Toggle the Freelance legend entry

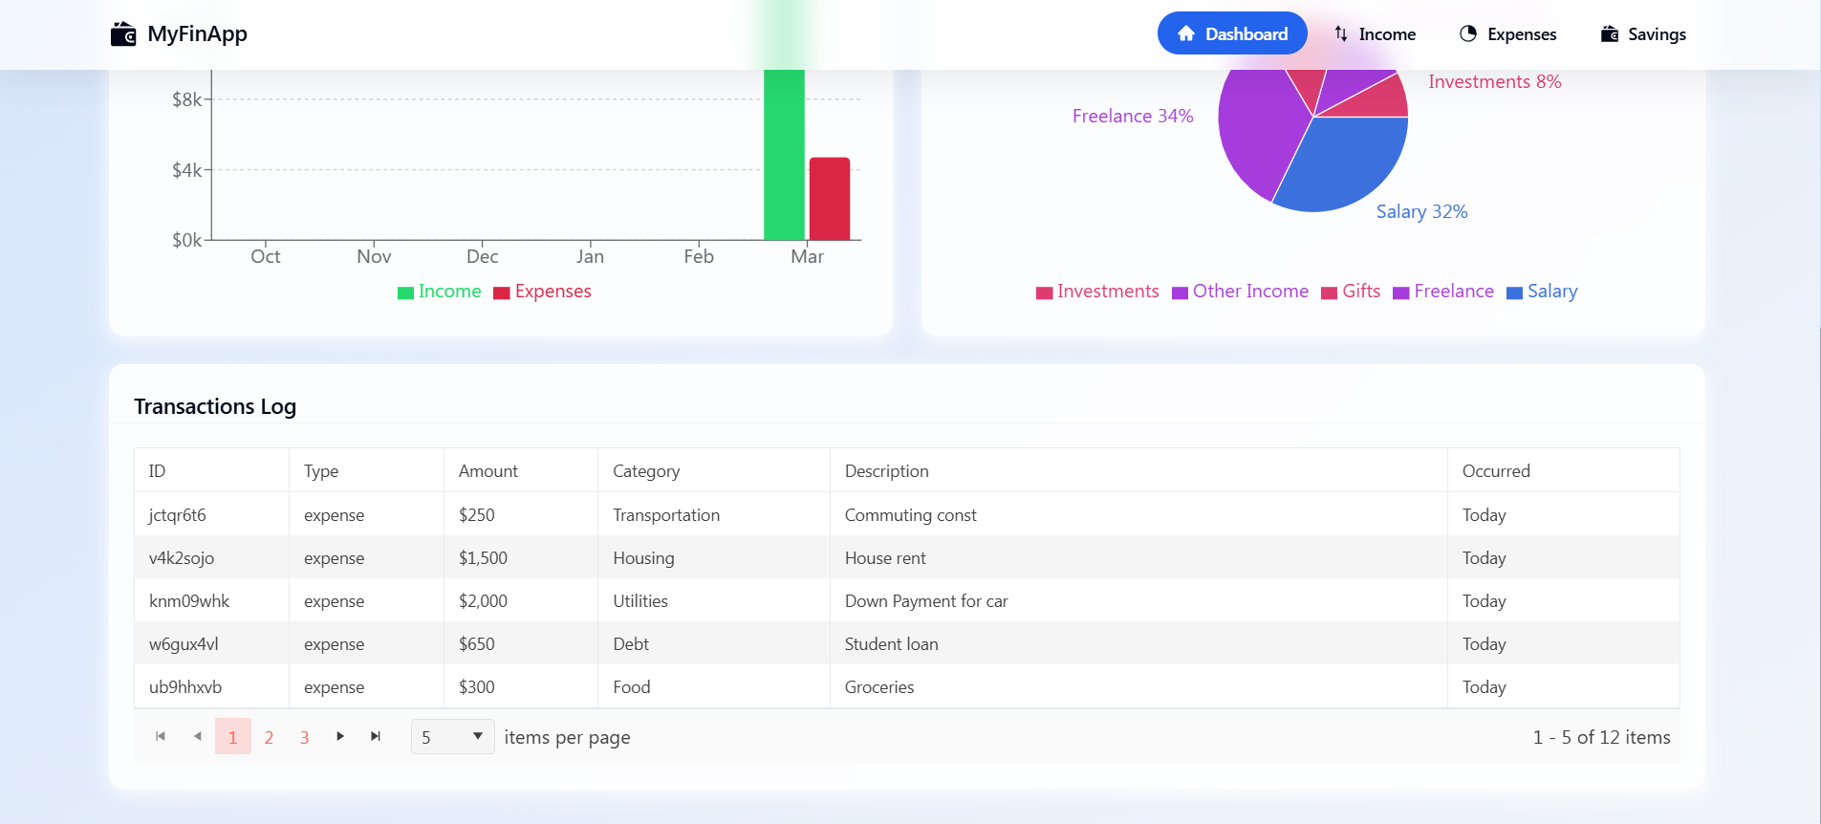tap(1443, 292)
